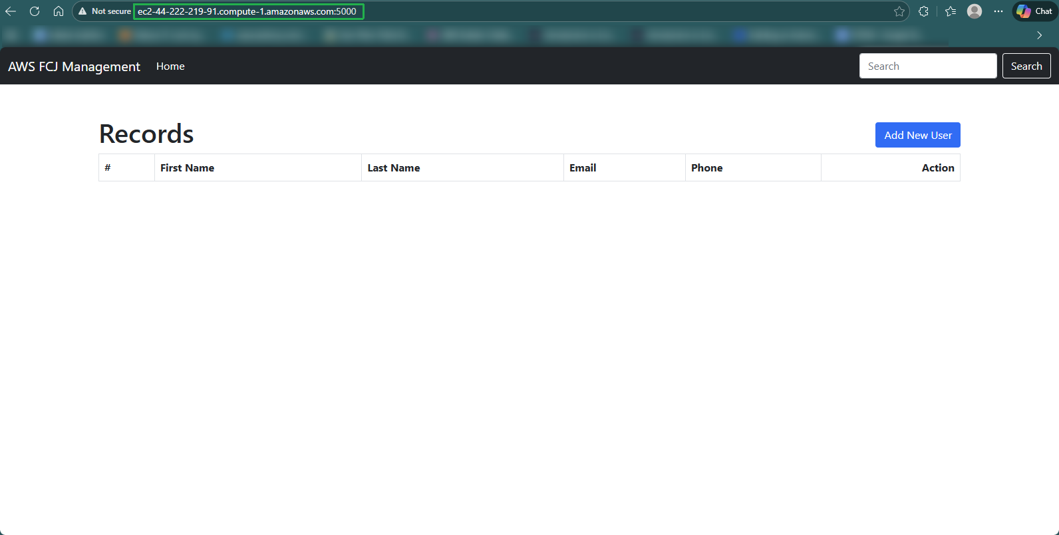Click the Search button in navbar

[x=1026, y=66]
